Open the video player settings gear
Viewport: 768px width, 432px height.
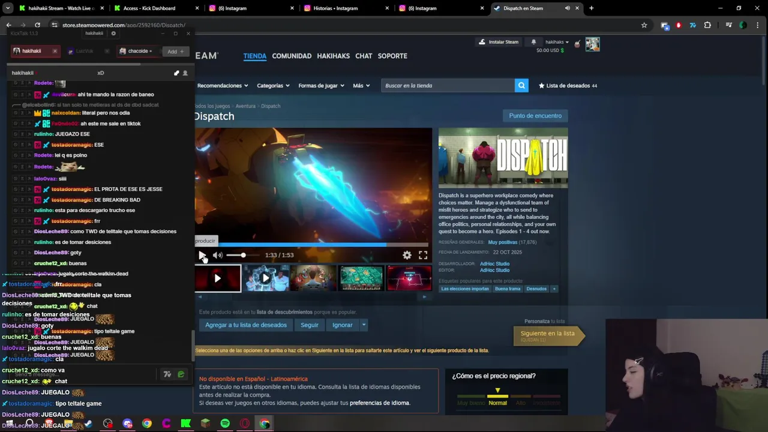pos(407,255)
